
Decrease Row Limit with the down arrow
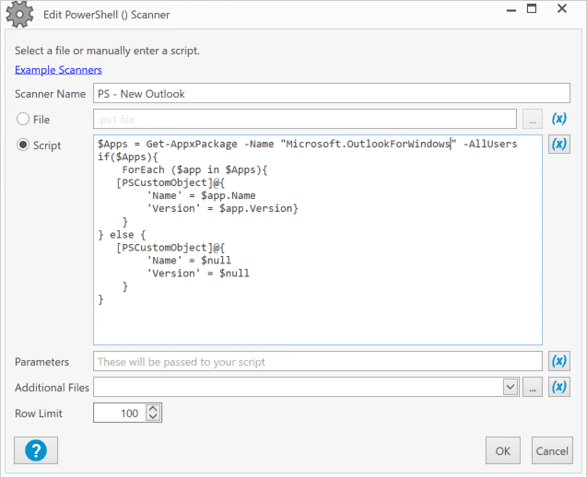(153, 416)
